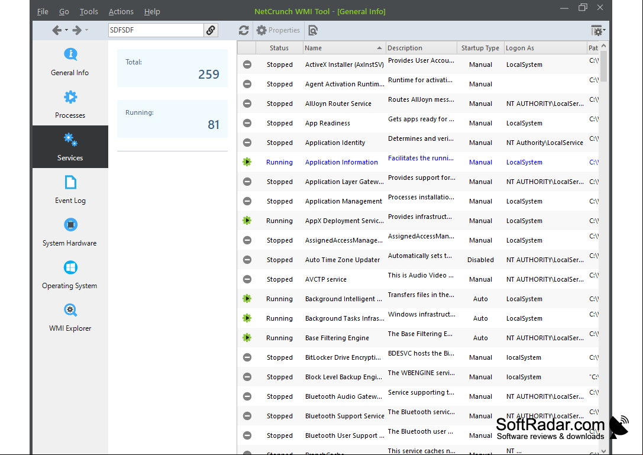
Task: Click the running icon for Background Intelligent row
Action: point(247,299)
